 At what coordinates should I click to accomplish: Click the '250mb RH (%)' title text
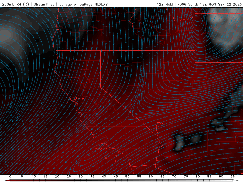16,4
